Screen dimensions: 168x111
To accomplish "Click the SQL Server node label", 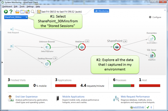I will tap(151, 50).
